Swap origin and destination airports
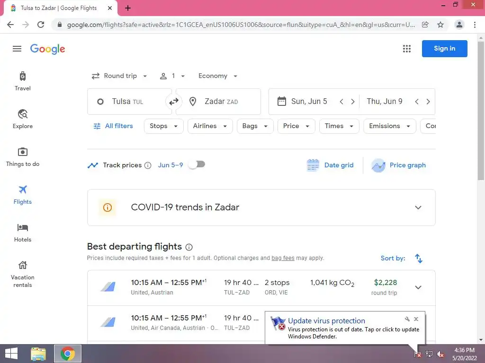 [173, 101]
